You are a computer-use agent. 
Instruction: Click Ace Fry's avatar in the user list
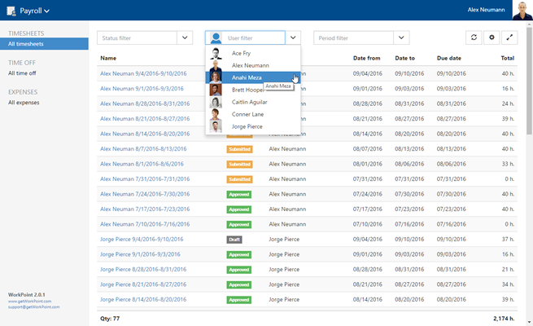point(216,53)
